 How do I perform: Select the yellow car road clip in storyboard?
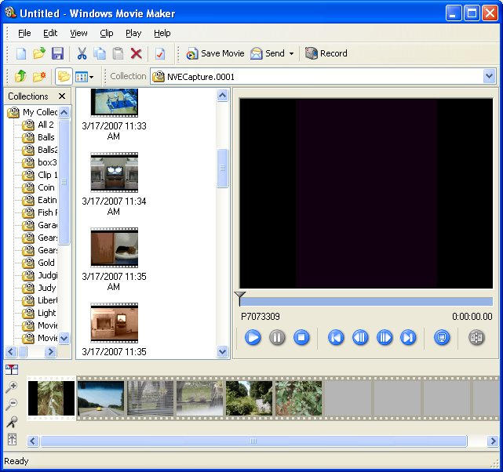click(100, 398)
